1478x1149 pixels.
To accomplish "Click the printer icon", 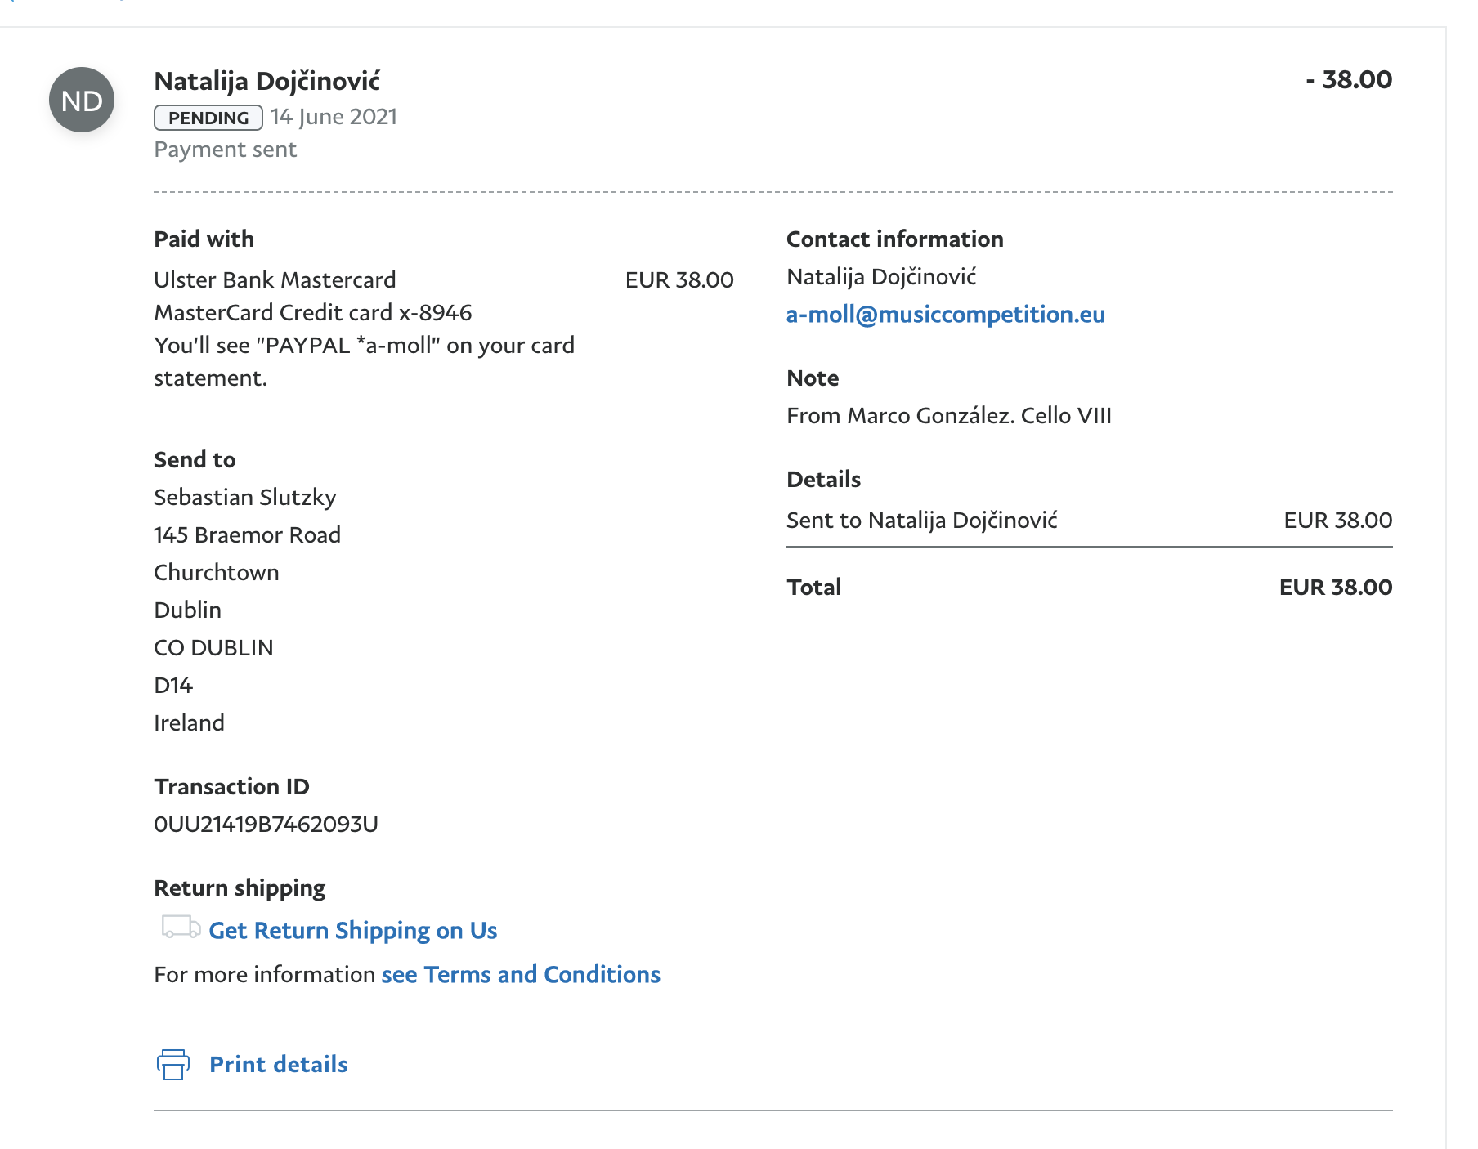I will 172,1064.
